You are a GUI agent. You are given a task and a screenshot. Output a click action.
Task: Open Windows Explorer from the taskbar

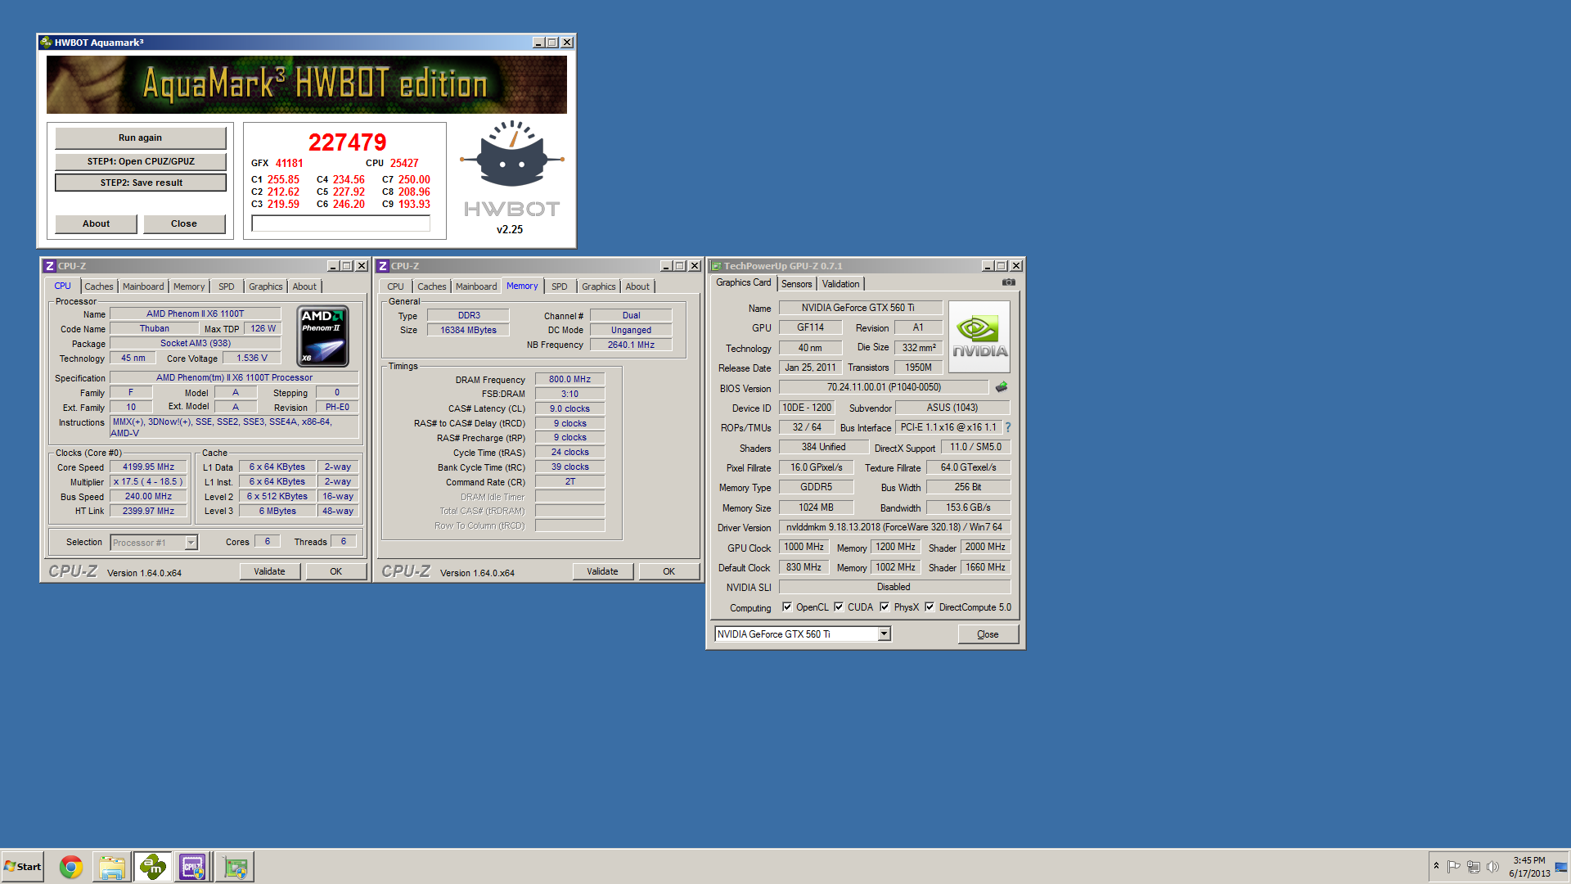point(112,867)
